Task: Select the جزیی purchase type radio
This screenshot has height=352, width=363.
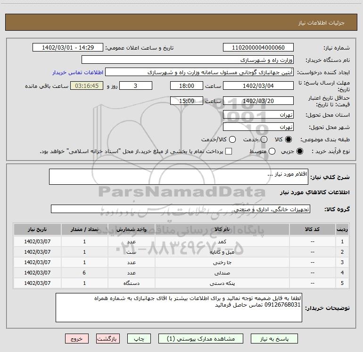Action: pos(299,151)
